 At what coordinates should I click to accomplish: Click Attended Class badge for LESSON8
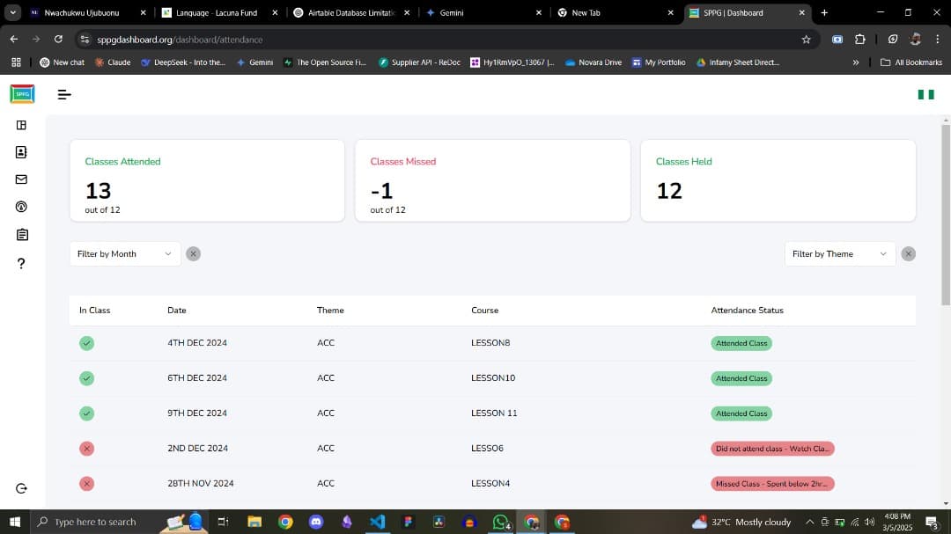(741, 343)
